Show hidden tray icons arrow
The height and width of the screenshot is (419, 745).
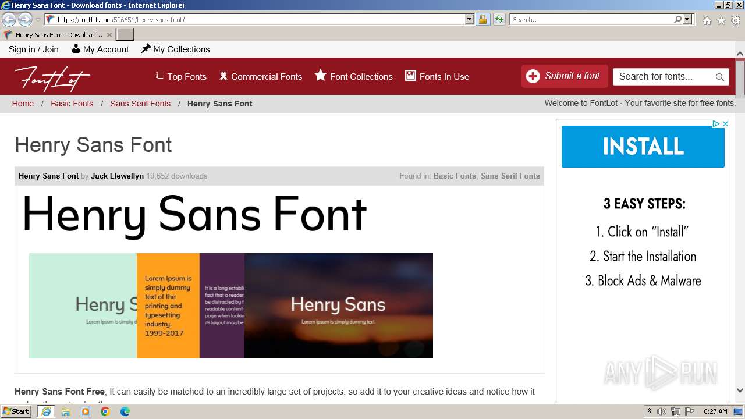[x=650, y=411]
